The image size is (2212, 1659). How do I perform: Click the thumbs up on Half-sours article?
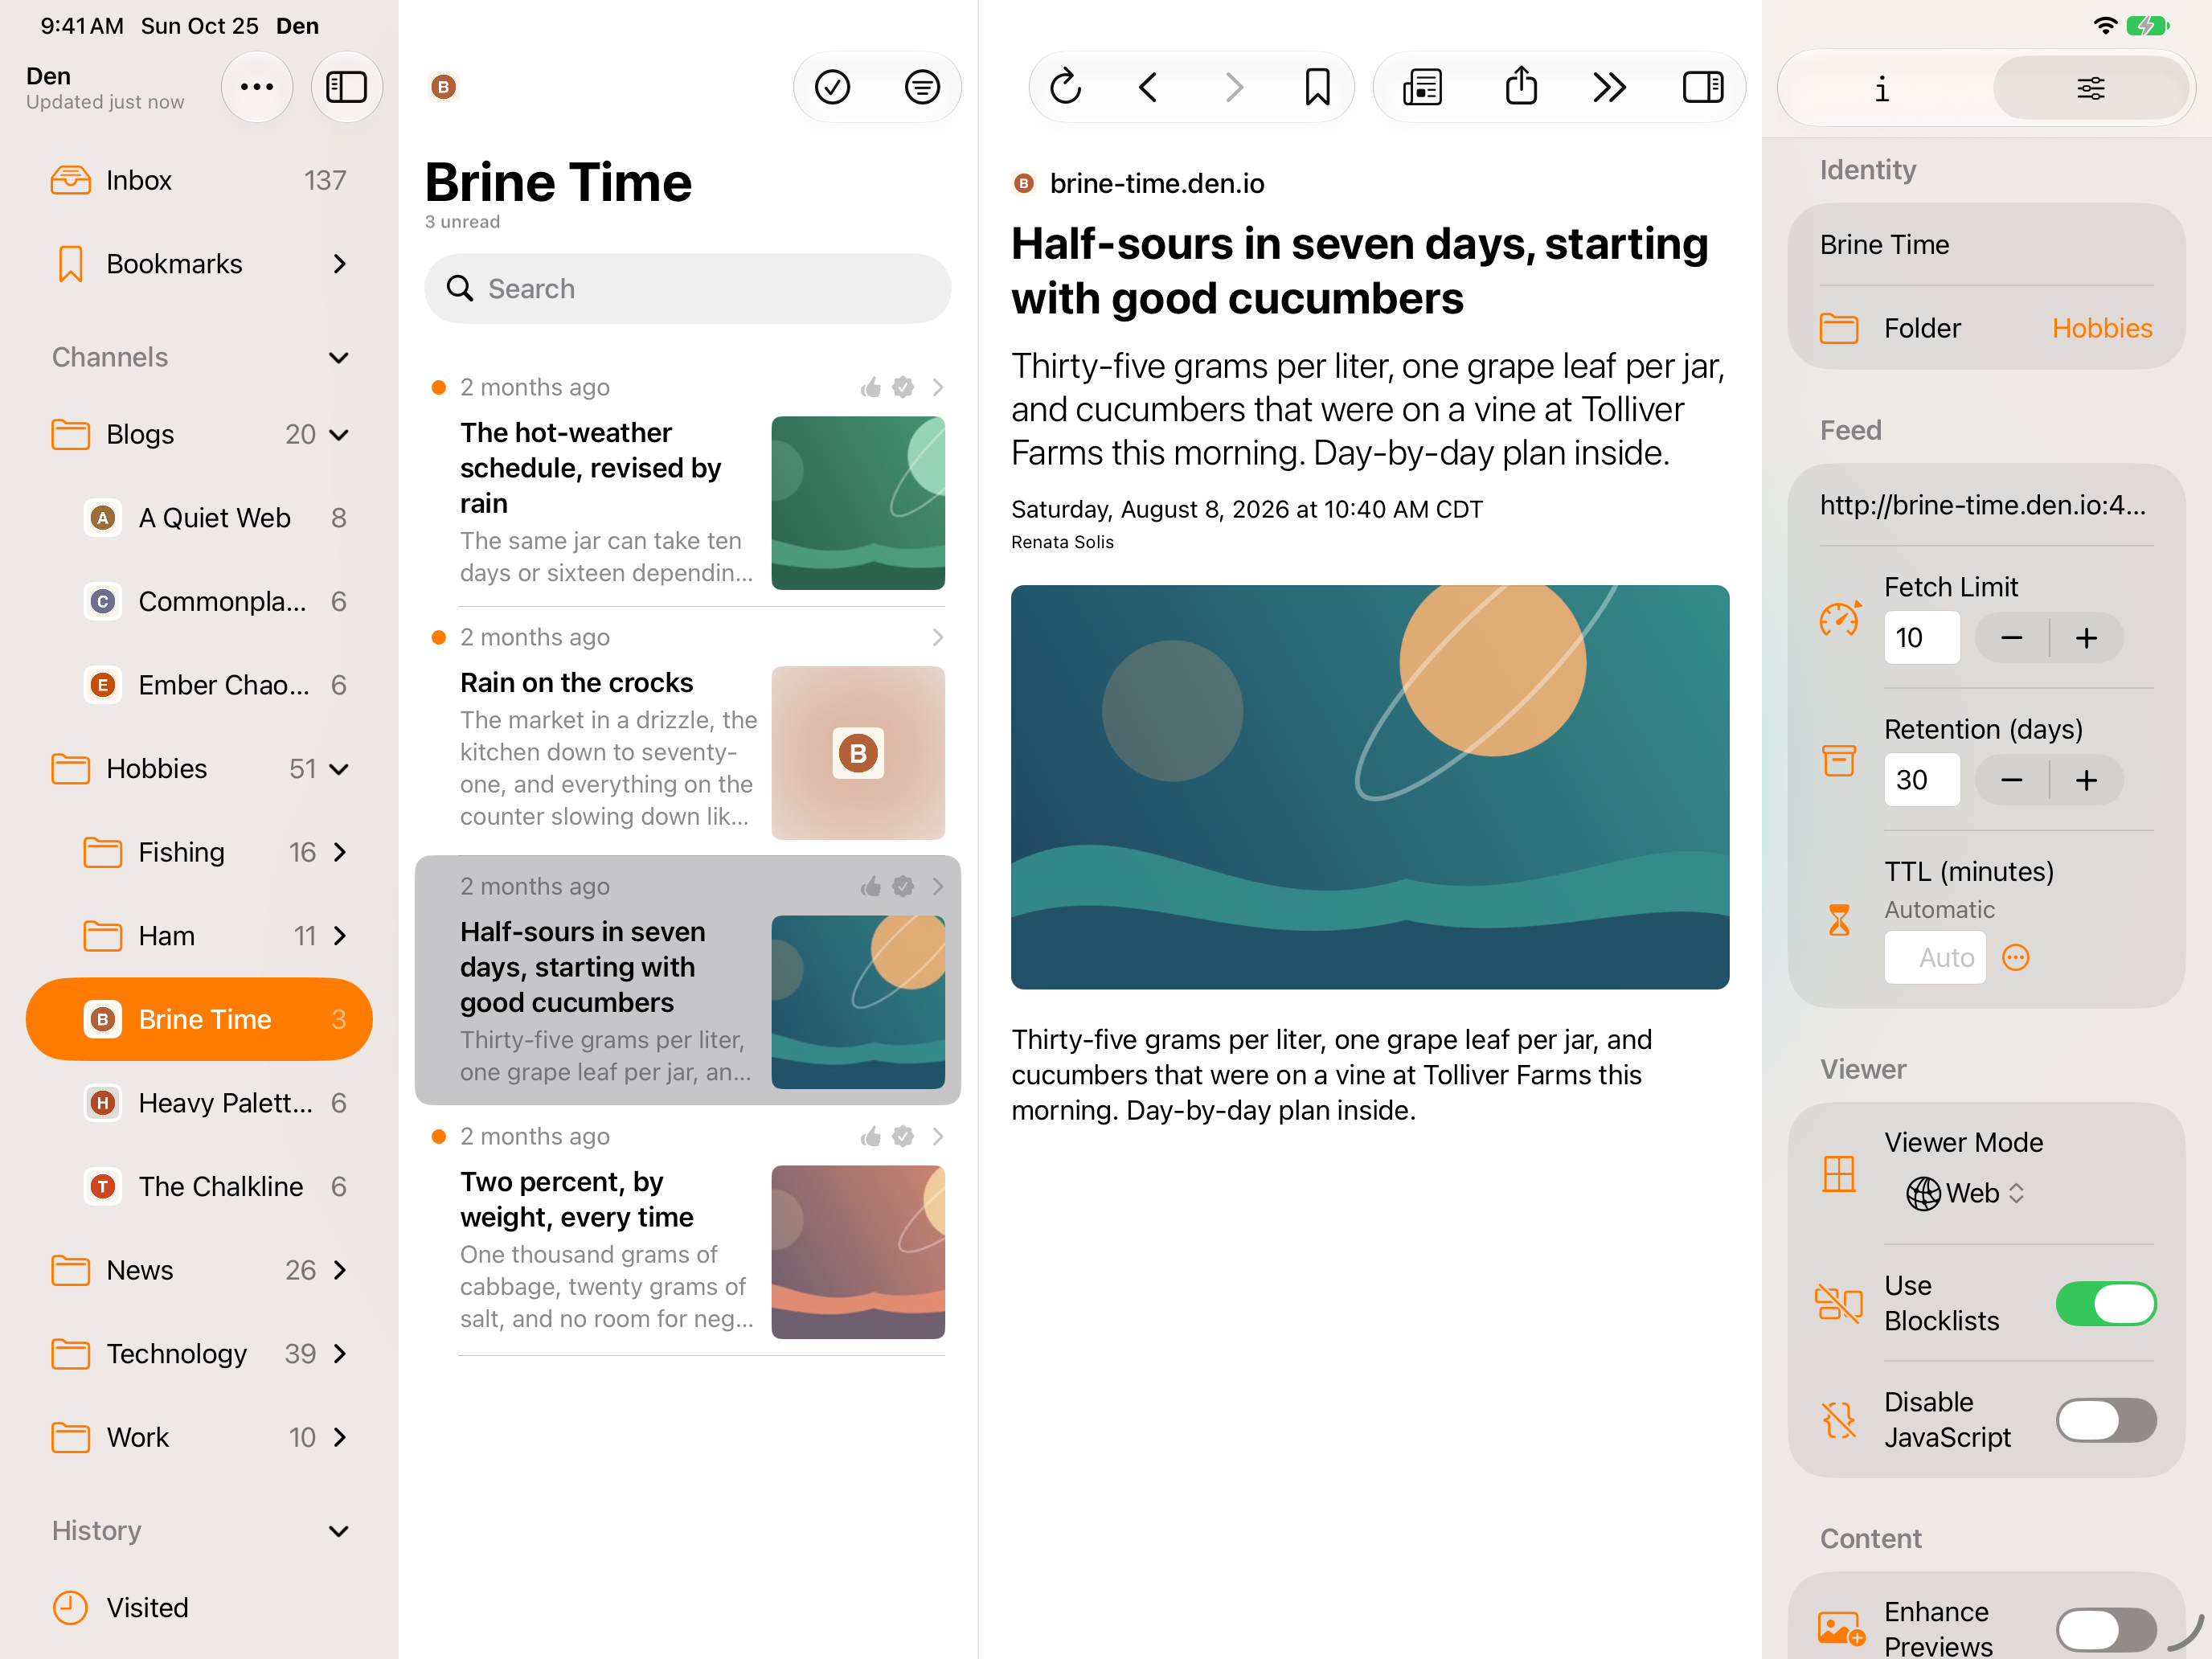[871, 886]
